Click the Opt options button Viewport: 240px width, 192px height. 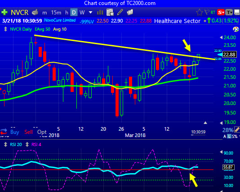pyautogui.click(x=42, y=132)
